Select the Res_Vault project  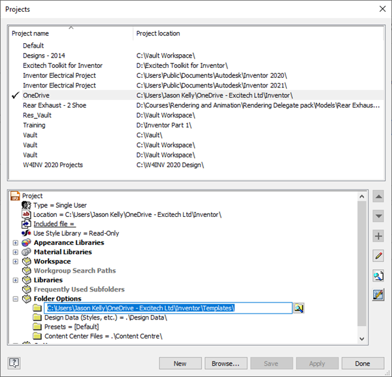coord(196,115)
